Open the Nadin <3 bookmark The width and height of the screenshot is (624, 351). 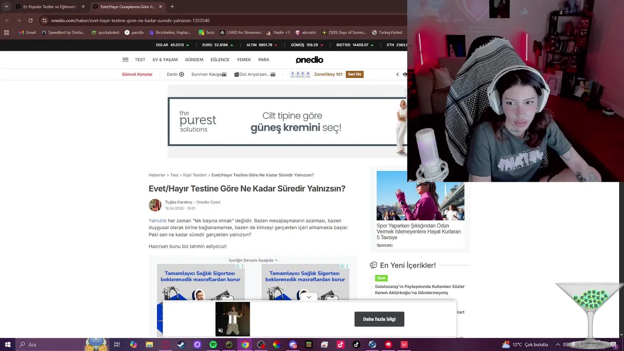(278, 33)
